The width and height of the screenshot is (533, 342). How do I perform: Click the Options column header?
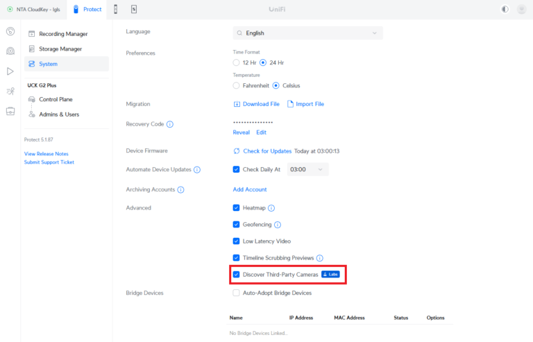pyautogui.click(x=435, y=318)
